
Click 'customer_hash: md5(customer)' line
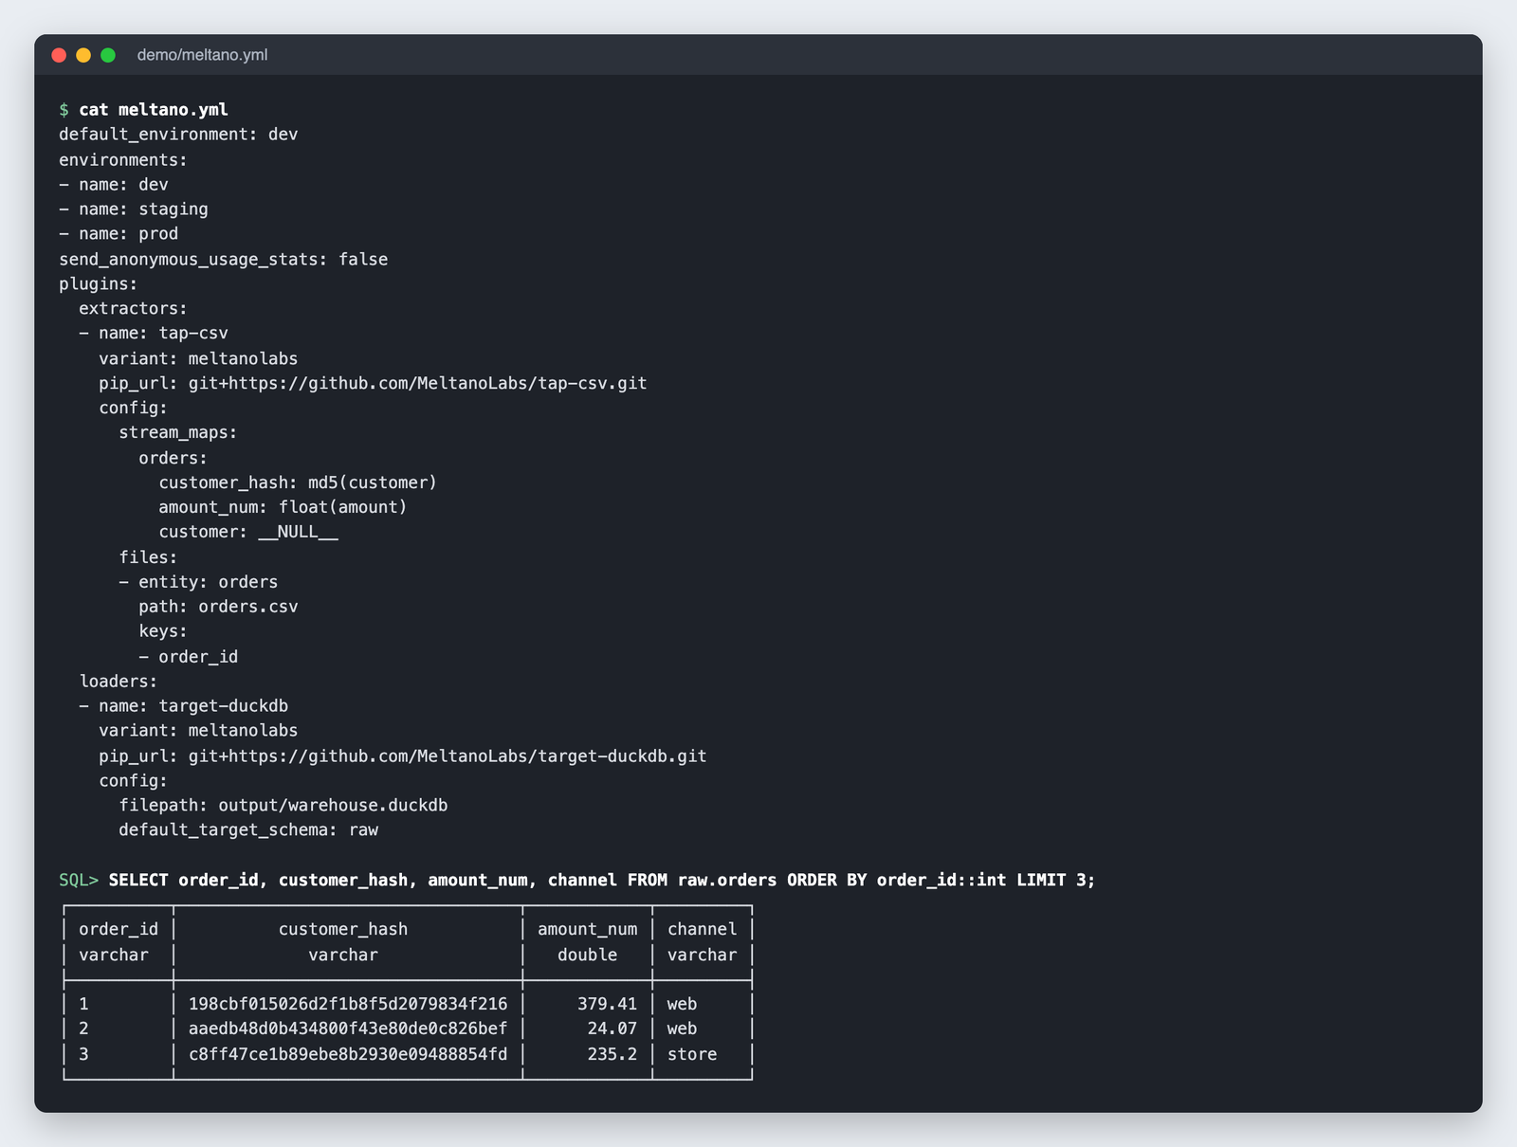(x=298, y=483)
